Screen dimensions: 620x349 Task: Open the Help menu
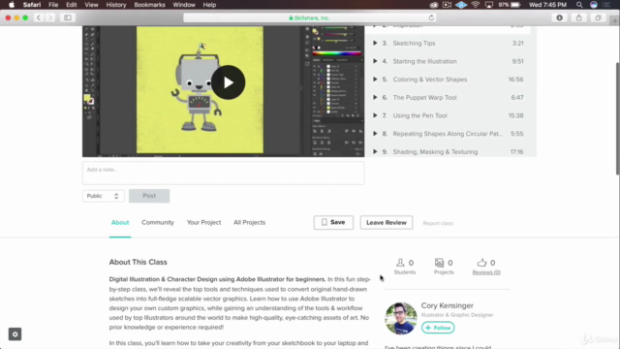(209, 5)
